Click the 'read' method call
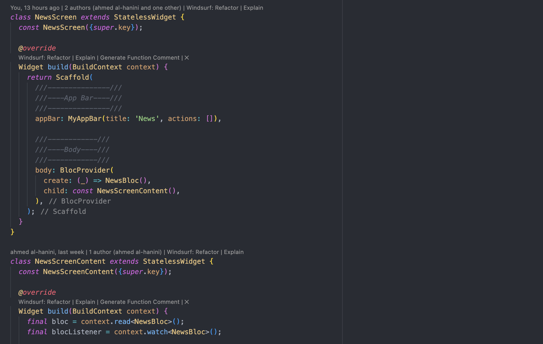This screenshot has height=344, width=543. [122, 322]
